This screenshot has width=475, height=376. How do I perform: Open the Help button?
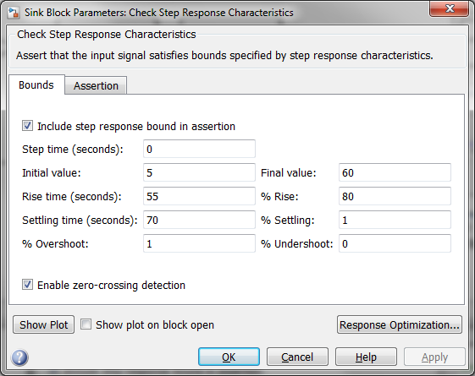pyautogui.click(x=366, y=357)
